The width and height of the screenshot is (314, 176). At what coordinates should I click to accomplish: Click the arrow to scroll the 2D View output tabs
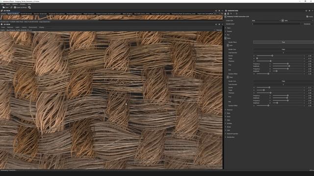point(212,14)
